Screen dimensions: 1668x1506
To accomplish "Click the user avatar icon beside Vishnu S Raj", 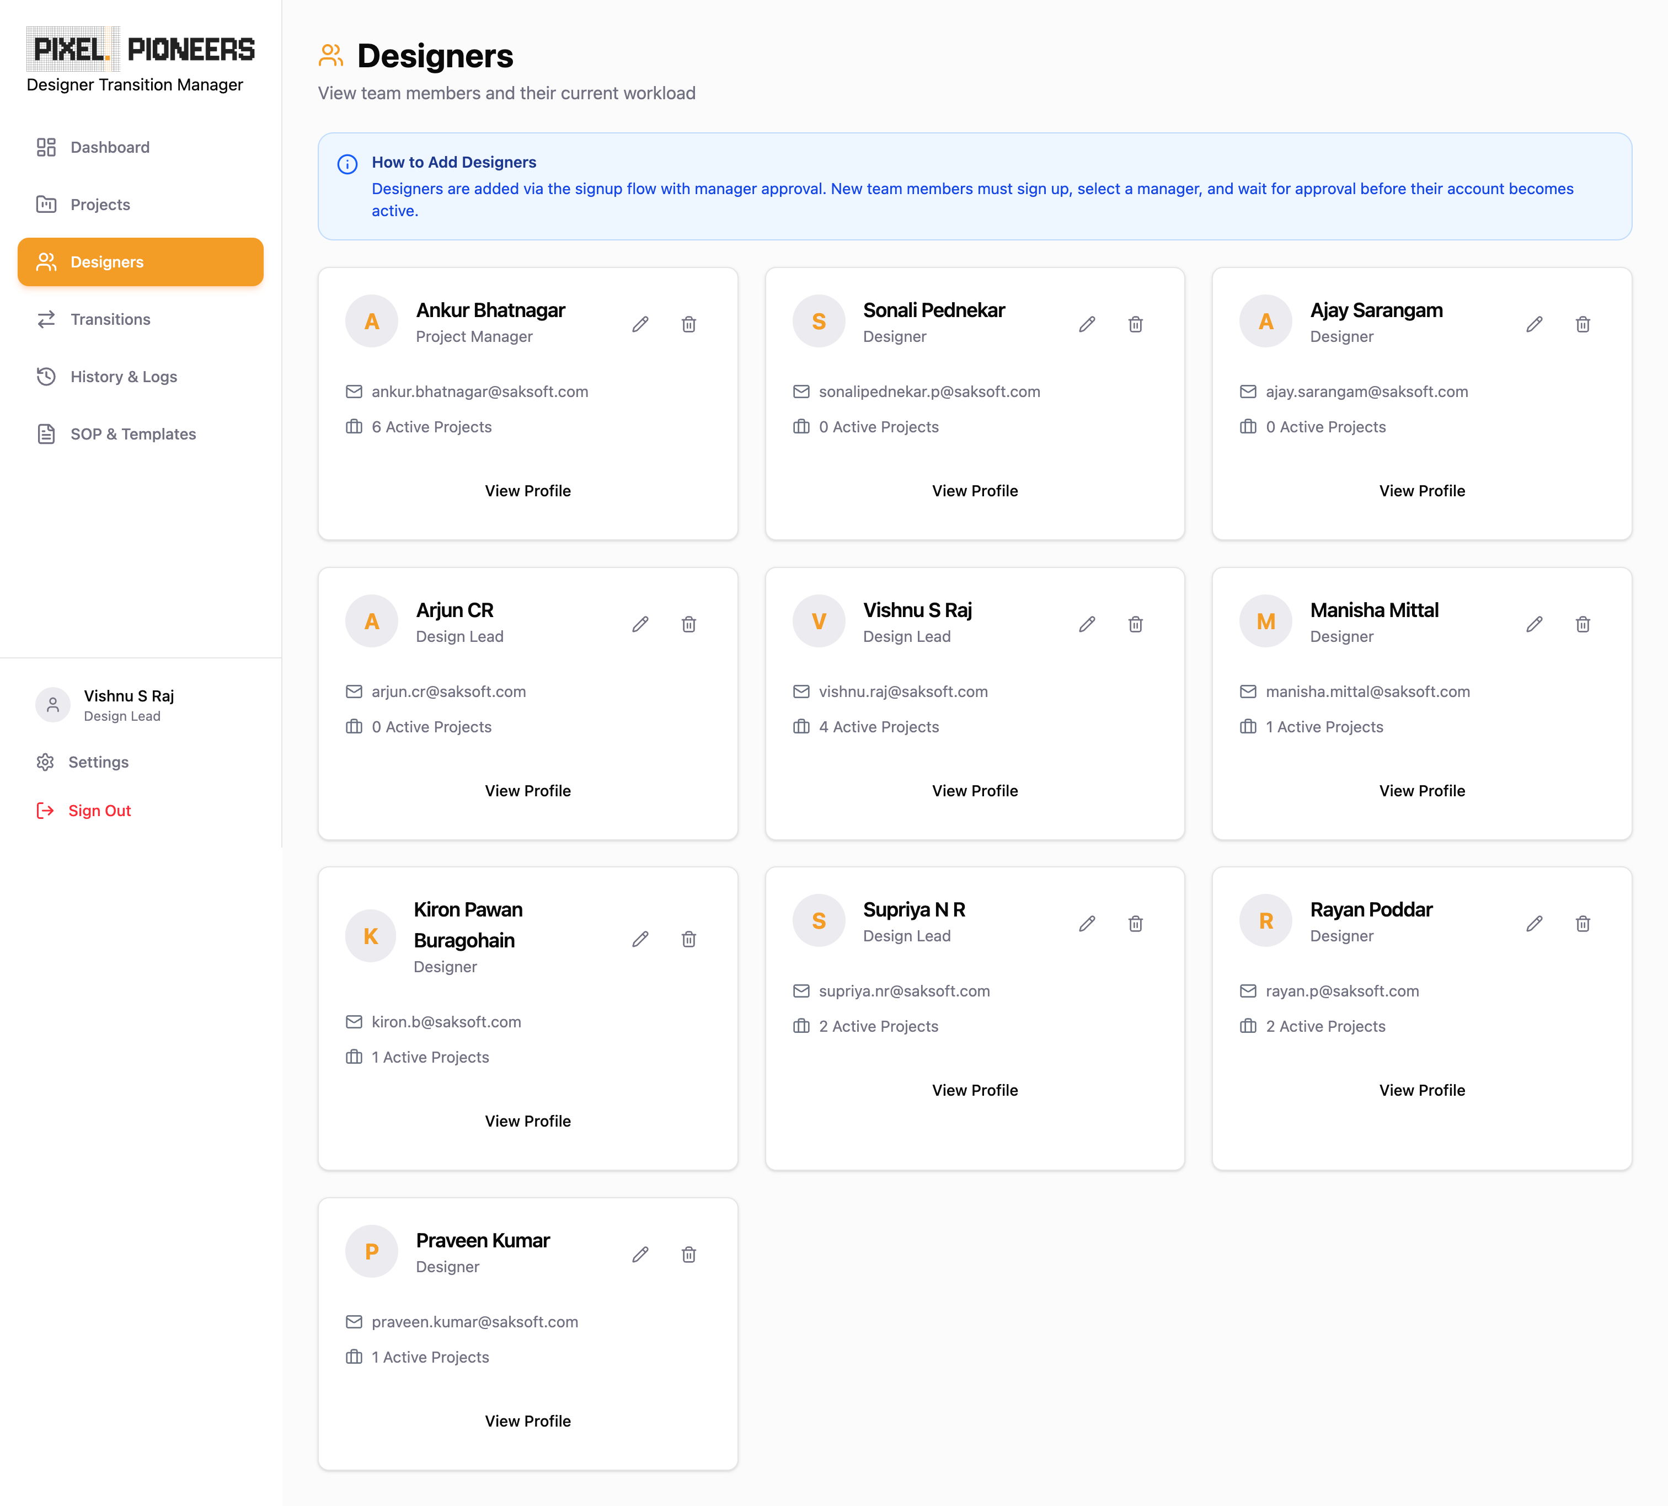I will point(53,705).
